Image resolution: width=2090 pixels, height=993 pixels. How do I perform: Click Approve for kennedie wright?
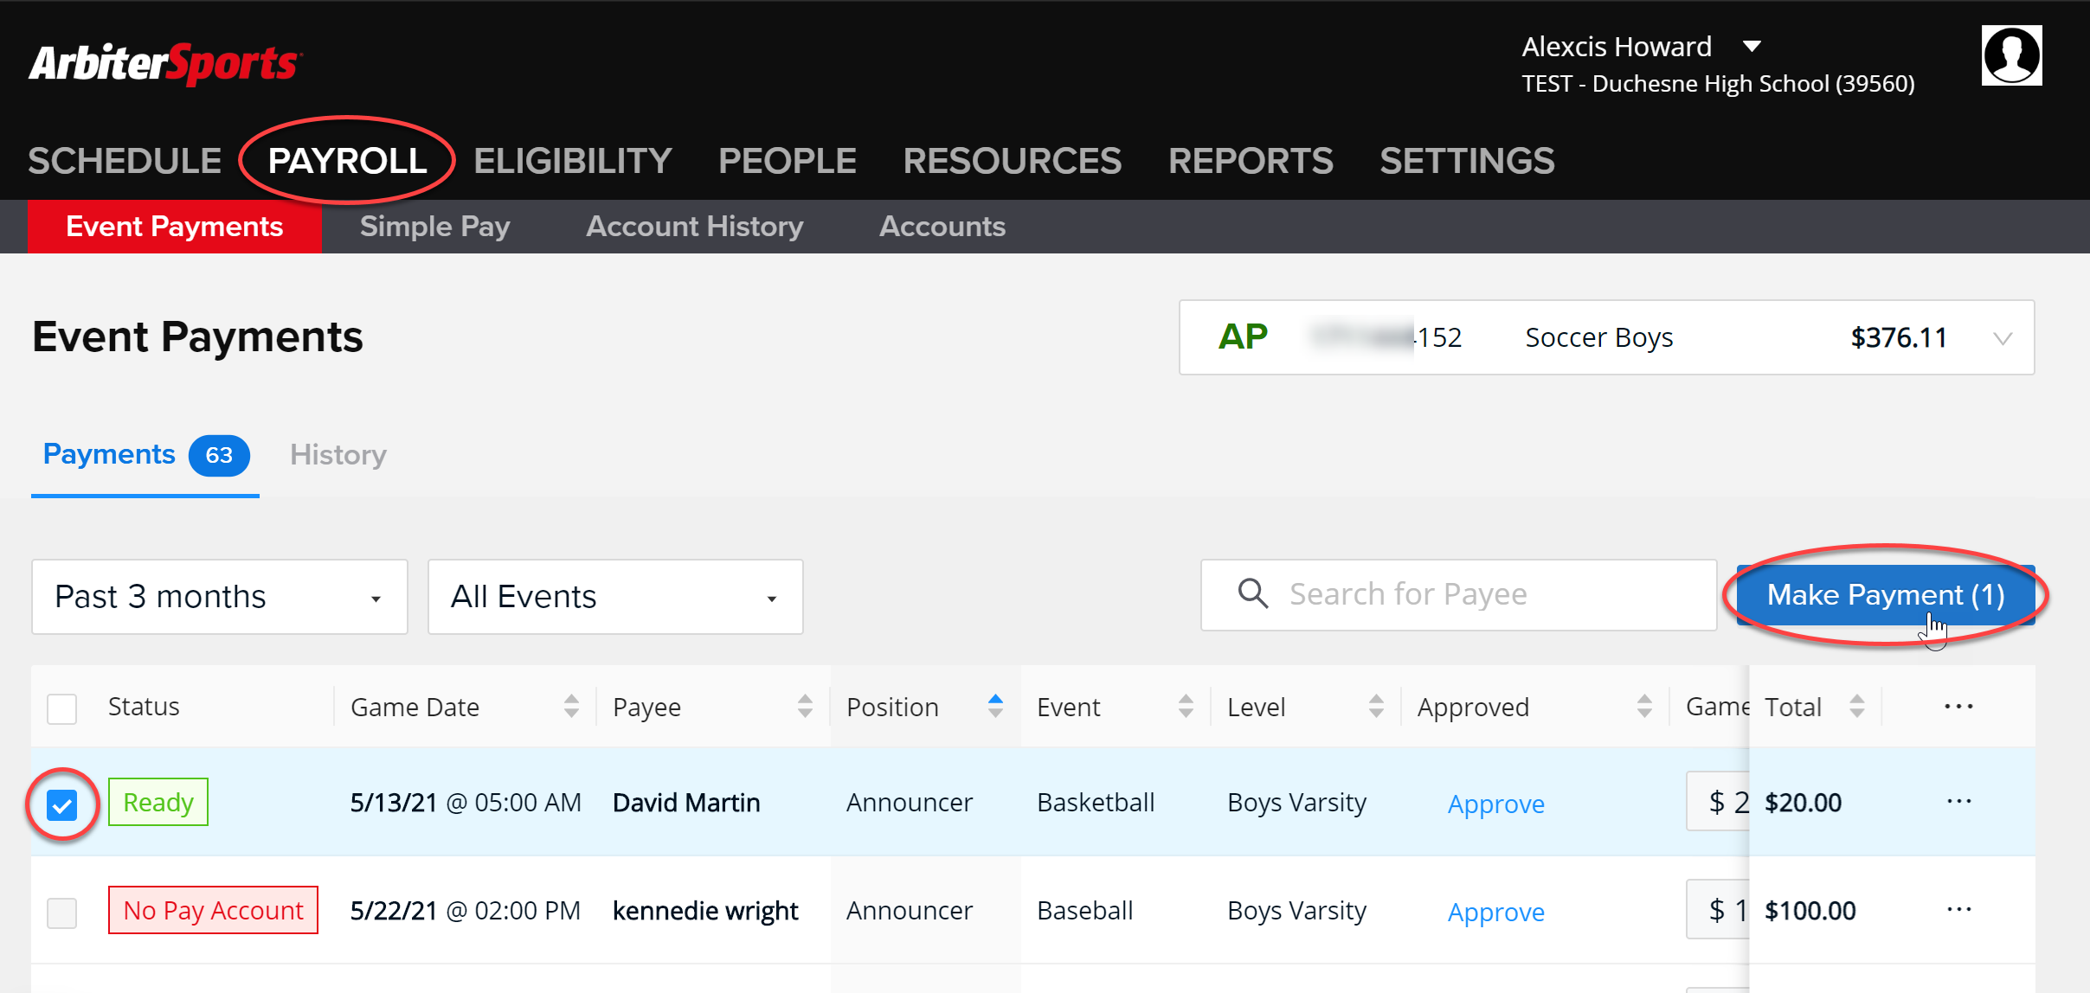tap(1496, 912)
